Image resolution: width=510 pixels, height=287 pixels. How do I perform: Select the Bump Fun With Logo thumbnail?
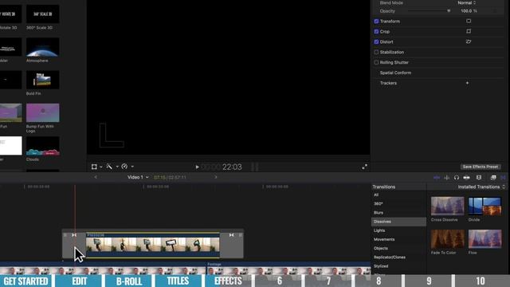[42, 113]
